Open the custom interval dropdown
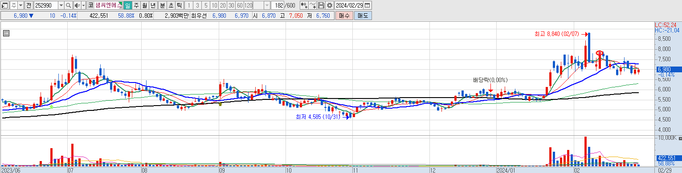682x173 pixels. coord(267,5)
